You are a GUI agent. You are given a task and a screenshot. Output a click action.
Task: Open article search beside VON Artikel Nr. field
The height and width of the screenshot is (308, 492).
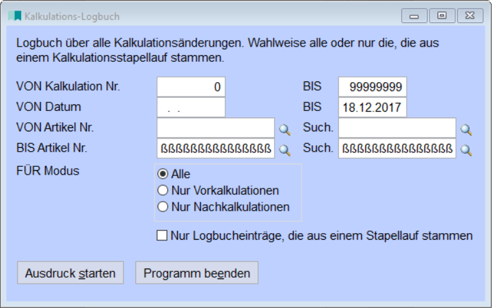coord(284,129)
